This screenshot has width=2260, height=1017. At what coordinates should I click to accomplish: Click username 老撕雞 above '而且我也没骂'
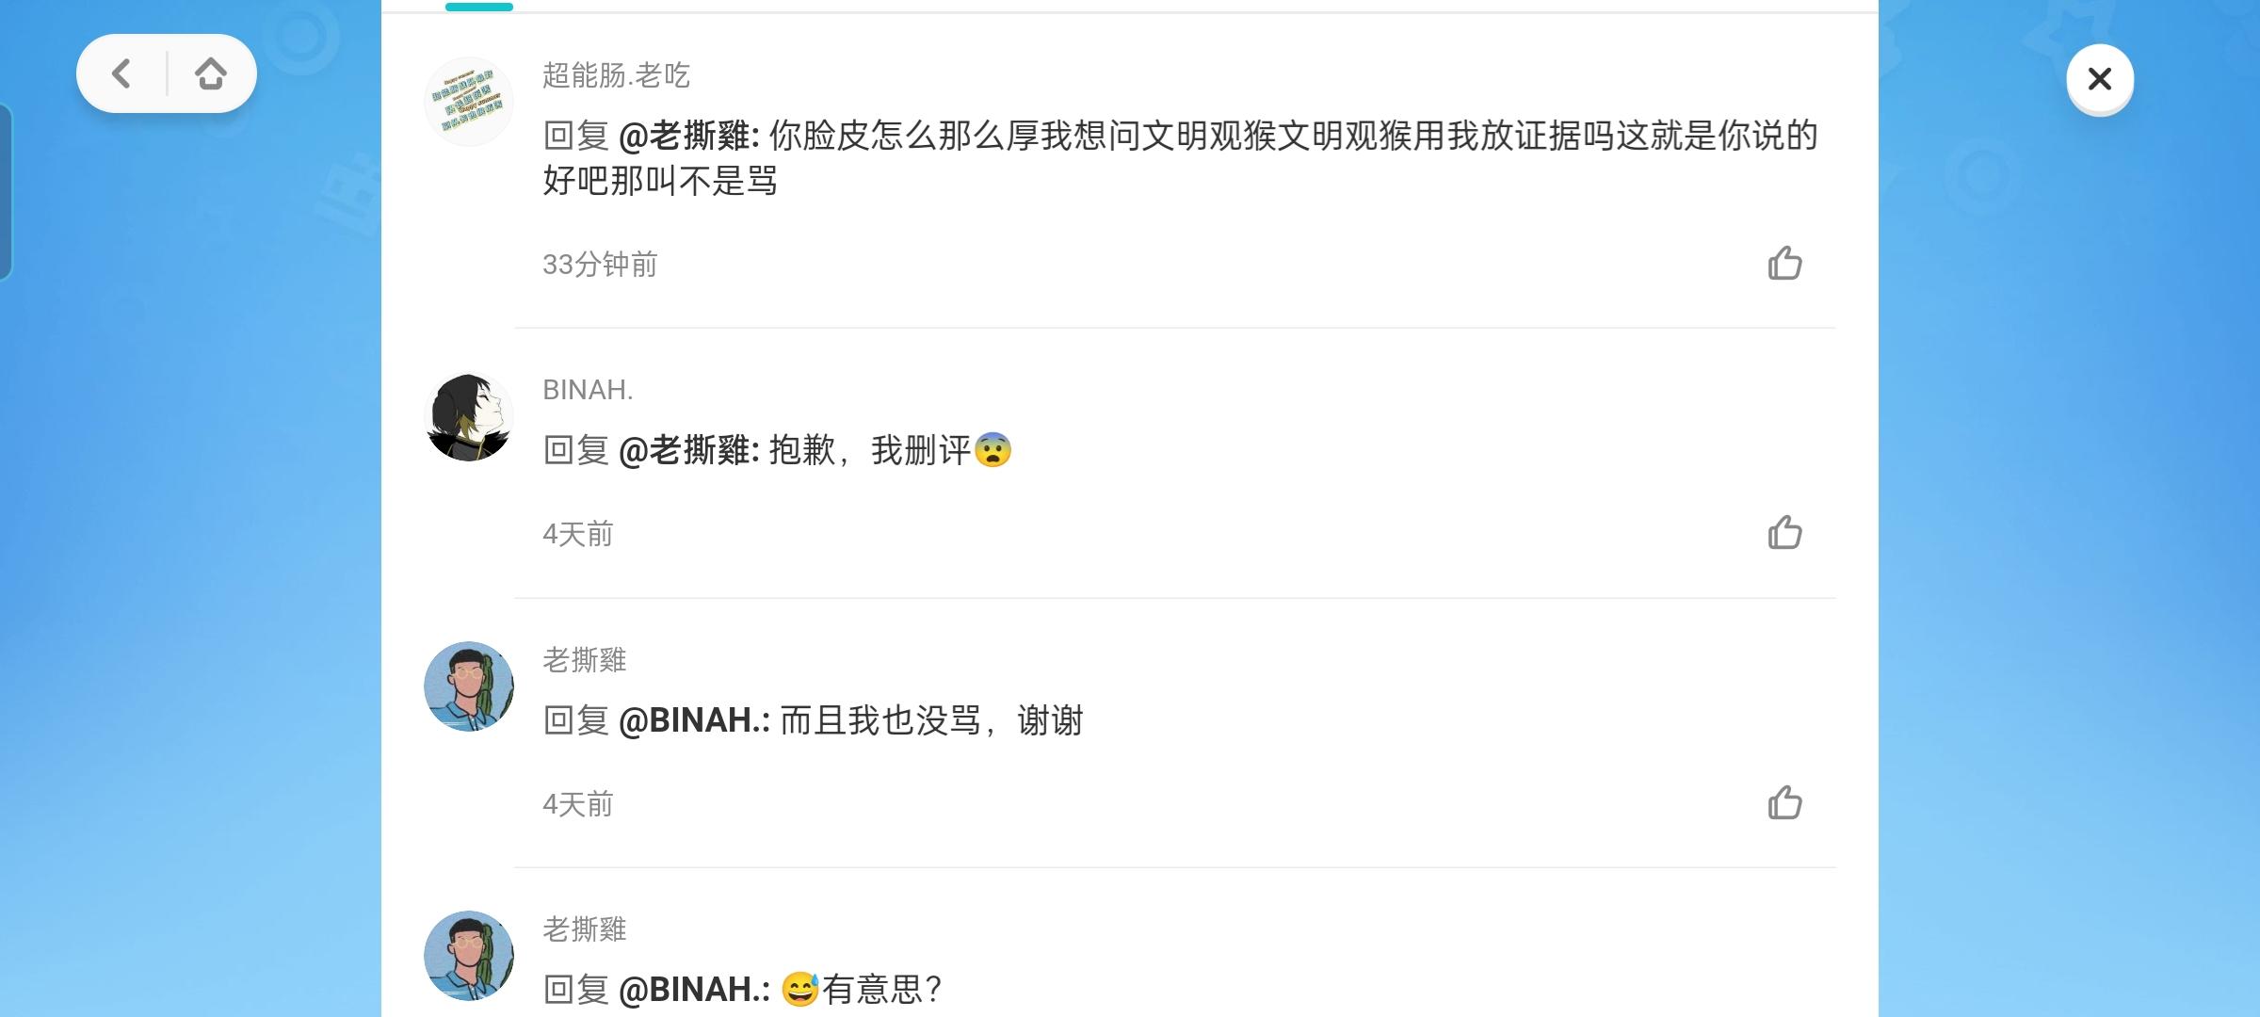[x=585, y=660]
